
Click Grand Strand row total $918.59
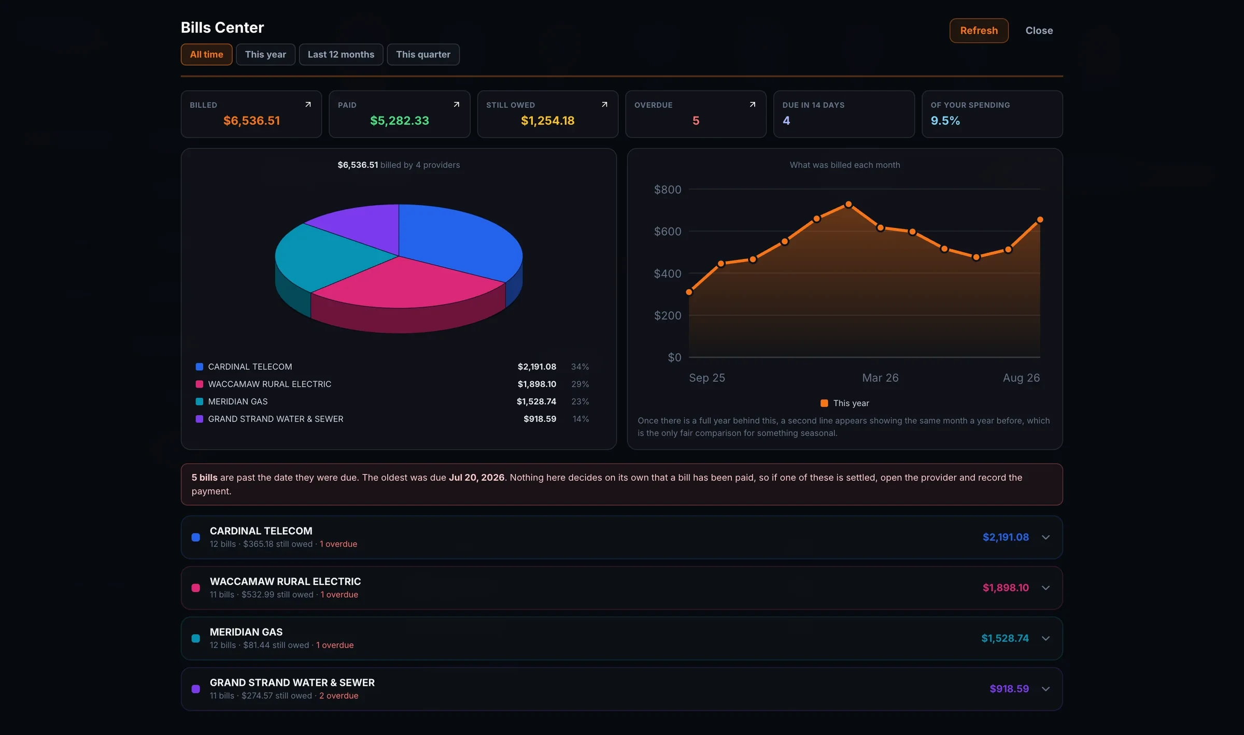pos(1009,689)
